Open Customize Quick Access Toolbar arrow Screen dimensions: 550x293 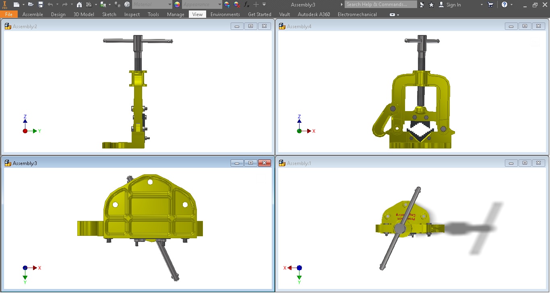(264, 4)
